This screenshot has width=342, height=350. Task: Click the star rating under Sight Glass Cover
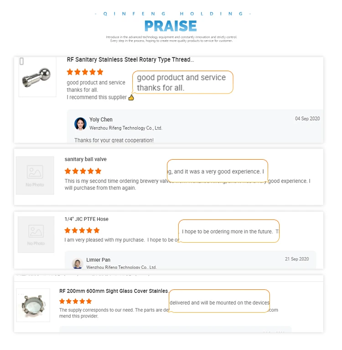coord(76,301)
